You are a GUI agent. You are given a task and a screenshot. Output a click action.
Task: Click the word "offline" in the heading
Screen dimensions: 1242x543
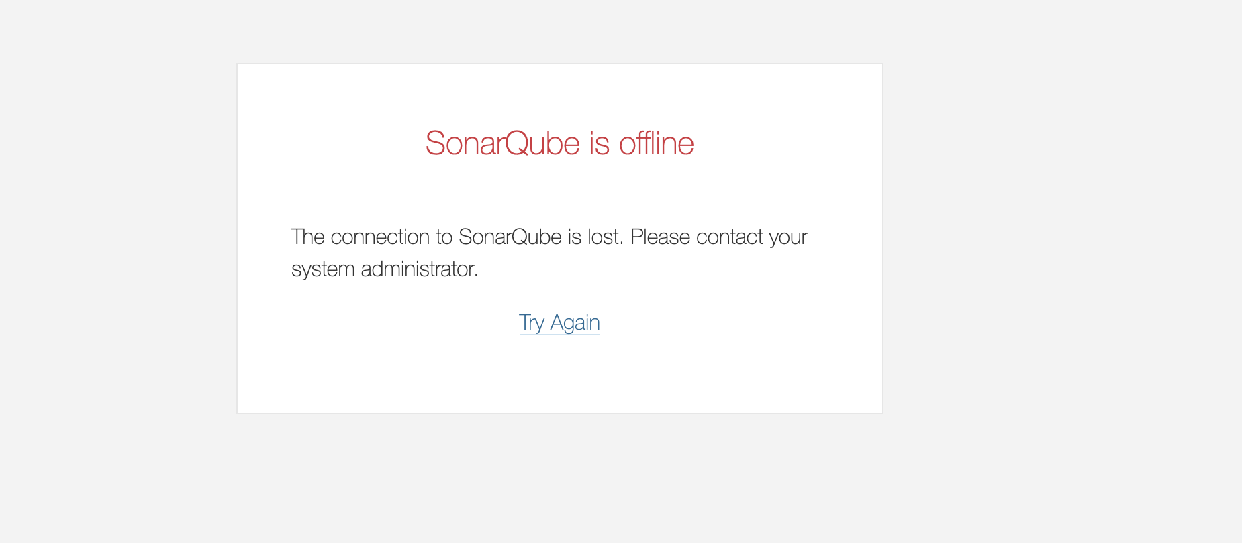pos(656,143)
